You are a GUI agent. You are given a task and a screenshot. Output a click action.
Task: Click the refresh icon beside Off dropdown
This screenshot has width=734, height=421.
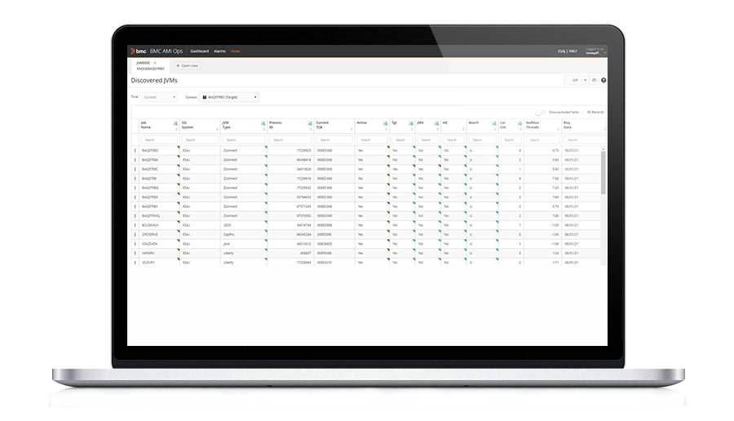(595, 81)
